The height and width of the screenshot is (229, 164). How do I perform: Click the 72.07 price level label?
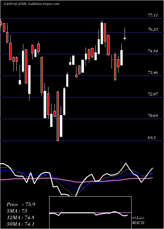(153, 94)
